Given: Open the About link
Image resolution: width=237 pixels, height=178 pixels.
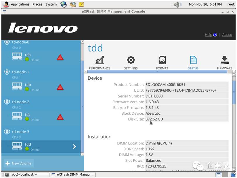Looking at the screenshot, I should pos(227,35).
